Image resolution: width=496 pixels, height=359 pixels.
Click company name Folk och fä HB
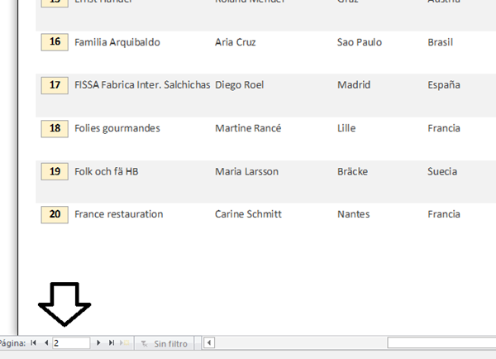point(107,171)
